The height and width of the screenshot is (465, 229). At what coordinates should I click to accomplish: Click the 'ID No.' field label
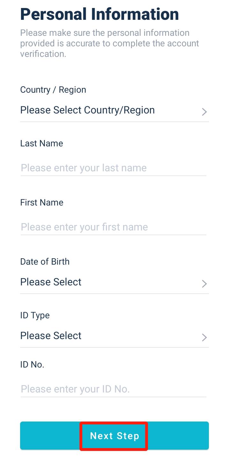click(32, 365)
